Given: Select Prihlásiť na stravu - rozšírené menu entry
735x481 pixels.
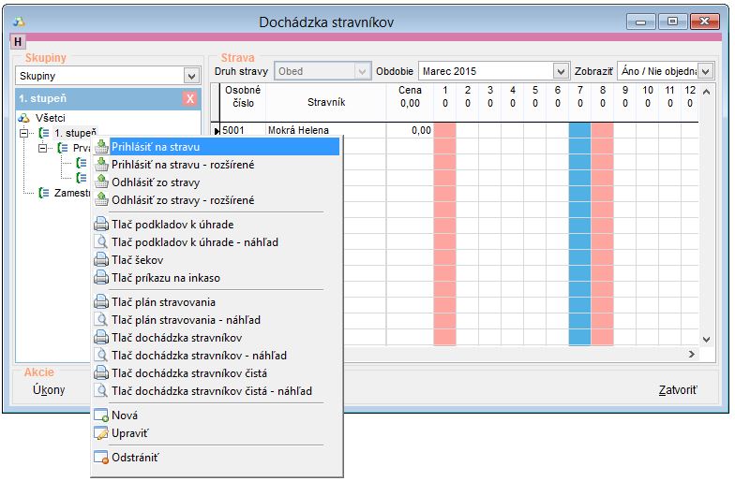Looking at the screenshot, I should point(182,165).
